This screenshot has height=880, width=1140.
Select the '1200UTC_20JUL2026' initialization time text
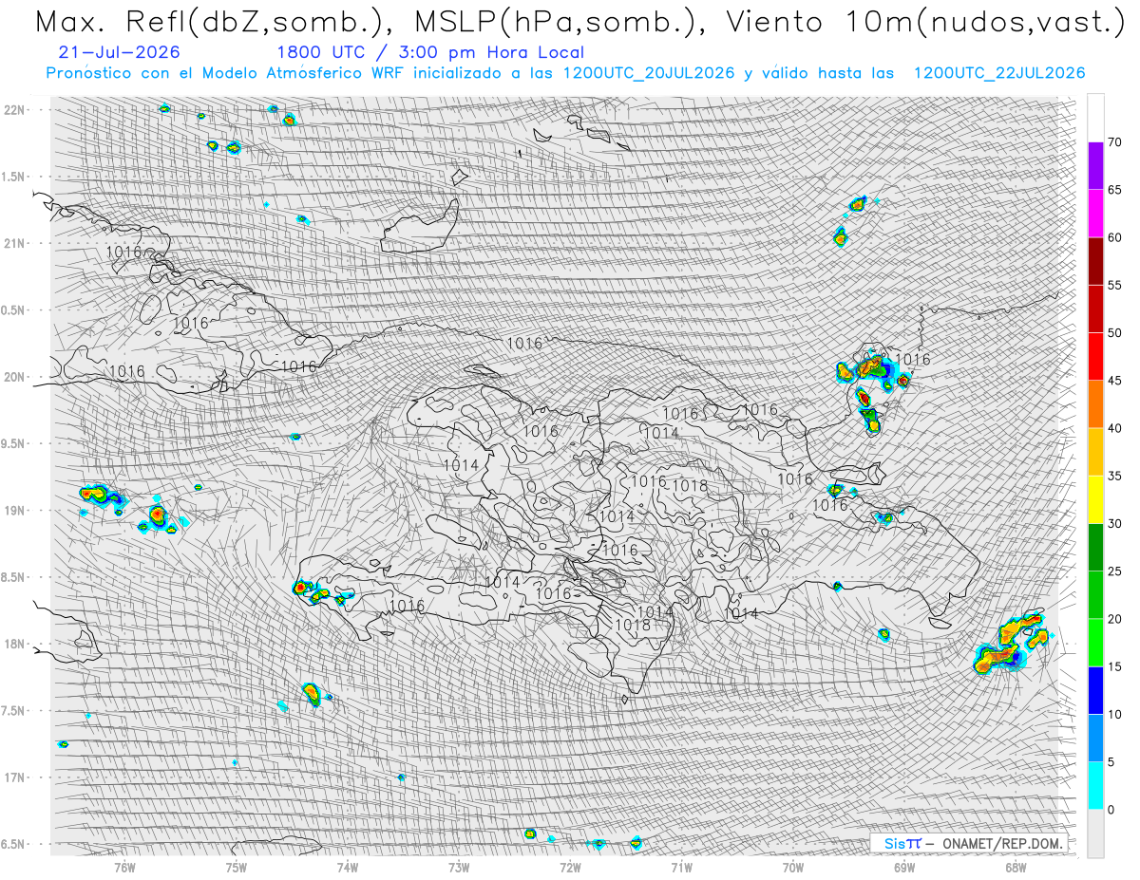[649, 73]
